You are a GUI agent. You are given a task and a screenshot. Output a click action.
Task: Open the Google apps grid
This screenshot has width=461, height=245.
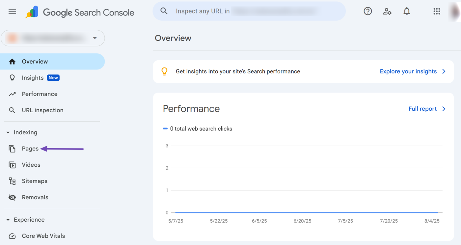tap(437, 12)
